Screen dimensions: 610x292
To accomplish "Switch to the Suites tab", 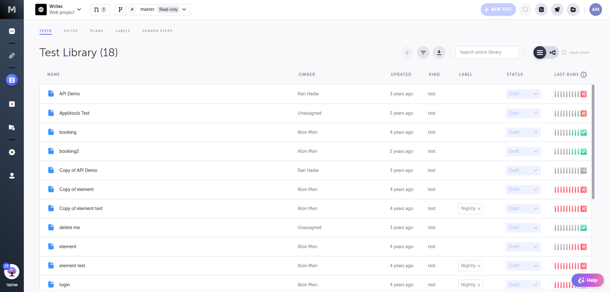I will coord(71,31).
